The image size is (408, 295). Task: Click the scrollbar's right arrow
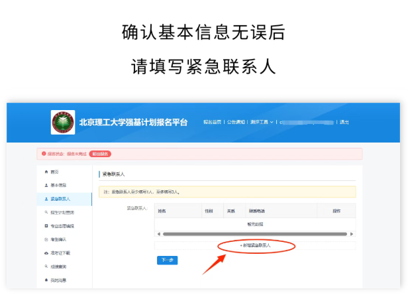(x=352, y=233)
